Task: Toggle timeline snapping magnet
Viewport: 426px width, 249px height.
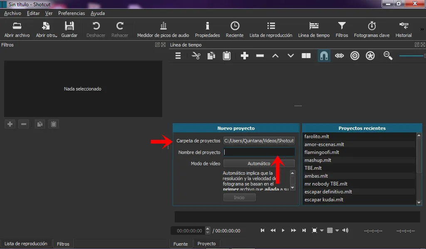Action: pyautogui.click(x=324, y=56)
